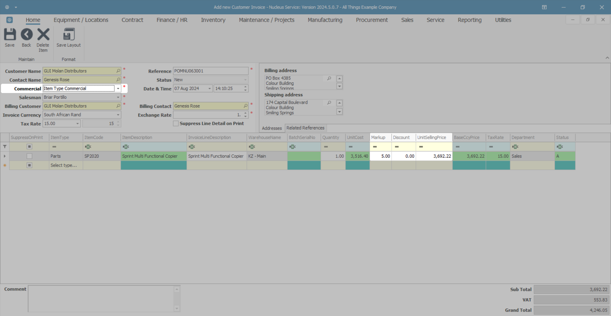Open the Inventory ribbon tab
This screenshot has height=316, width=611.
click(213, 20)
